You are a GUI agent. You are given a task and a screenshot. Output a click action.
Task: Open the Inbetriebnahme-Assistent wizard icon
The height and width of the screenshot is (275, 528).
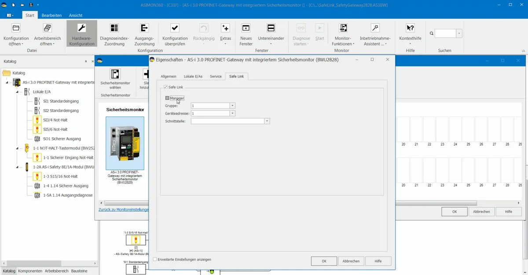375,29
